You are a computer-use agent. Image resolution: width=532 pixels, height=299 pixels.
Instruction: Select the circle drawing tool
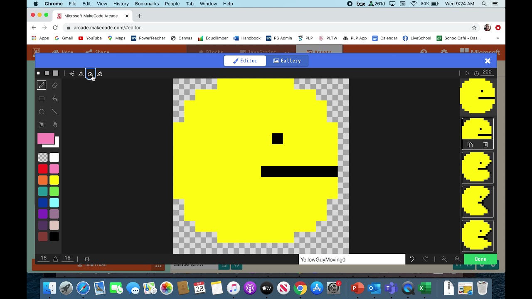coord(42,112)
